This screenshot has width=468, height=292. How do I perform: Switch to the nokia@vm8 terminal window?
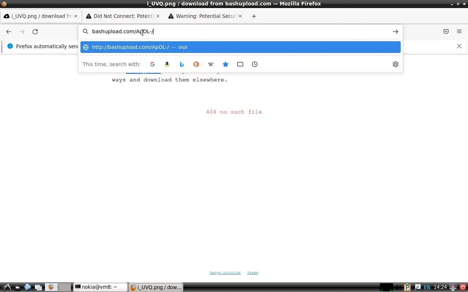tap(101, 287)
